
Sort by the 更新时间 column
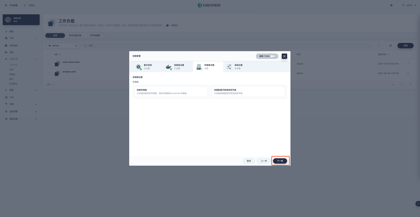pyautogui.click(x=383, y=55)
